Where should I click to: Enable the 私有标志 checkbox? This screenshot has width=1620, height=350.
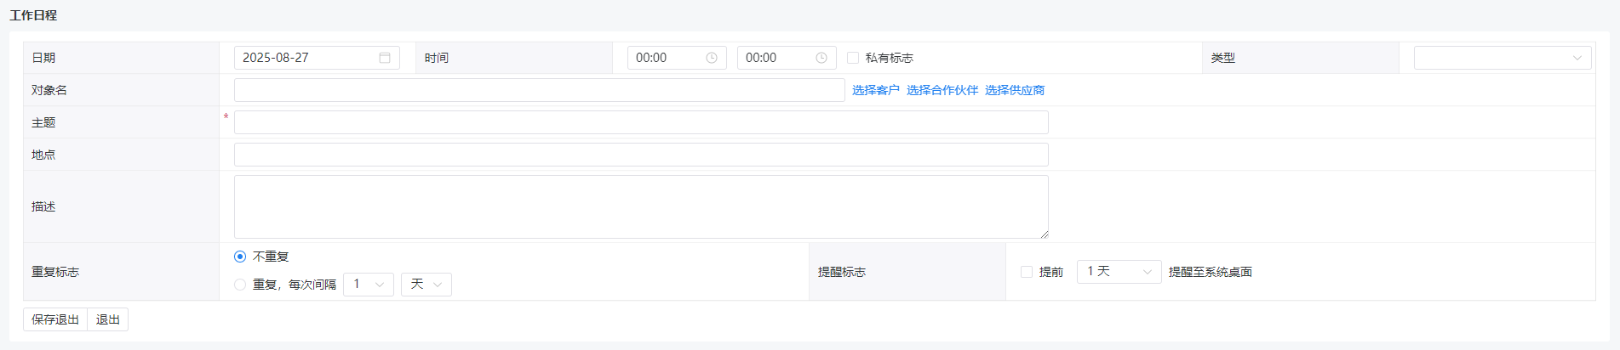click(x=853, y=58)
